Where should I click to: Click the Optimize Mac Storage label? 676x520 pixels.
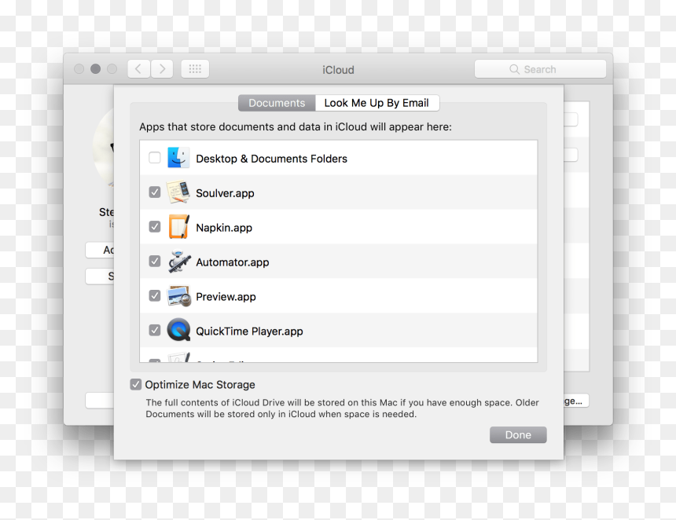point(200,385)
